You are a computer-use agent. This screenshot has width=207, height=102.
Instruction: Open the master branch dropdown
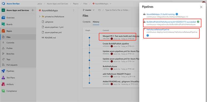[x=89, y=10]
